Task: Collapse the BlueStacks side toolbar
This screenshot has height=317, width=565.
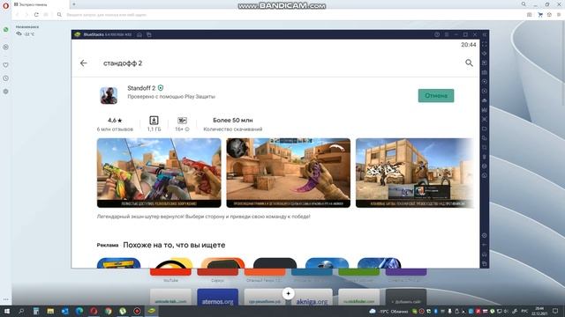Action: pos(485,34)
